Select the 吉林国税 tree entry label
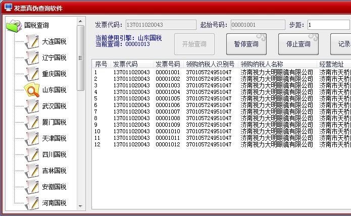The width and height of the screenshot is (351, 216). 54,171
